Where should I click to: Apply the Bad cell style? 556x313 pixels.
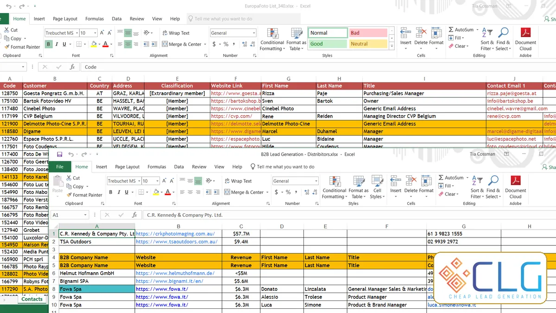click(x=368, y=33)
